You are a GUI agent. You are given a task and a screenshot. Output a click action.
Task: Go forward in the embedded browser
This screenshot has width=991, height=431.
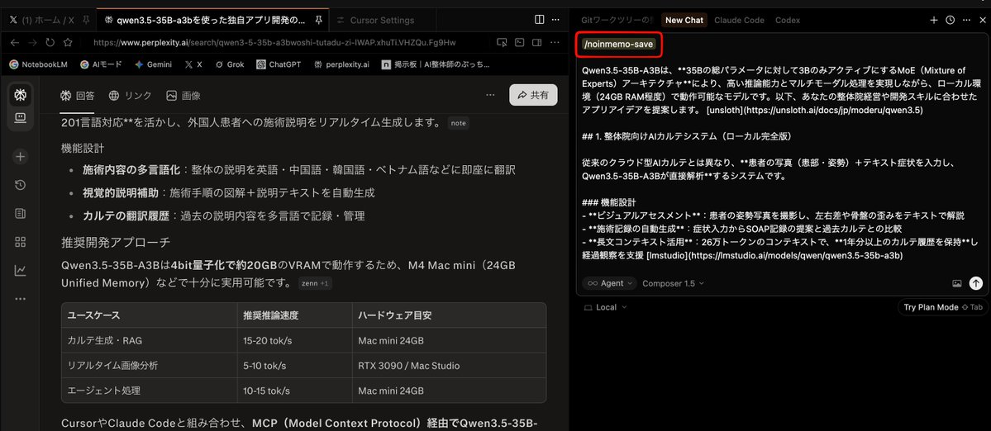tap(33, 43)
